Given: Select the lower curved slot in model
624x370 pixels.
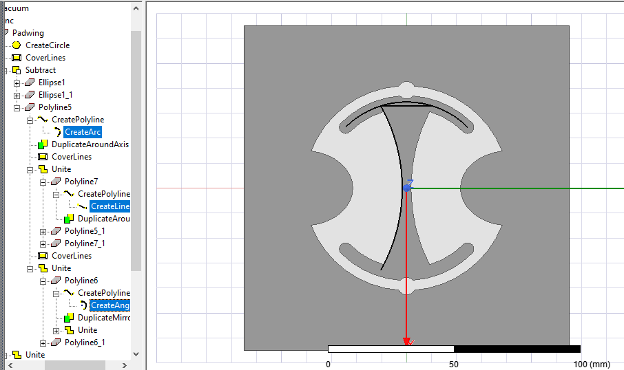Looking at the screenshot, I should point(406,262).
